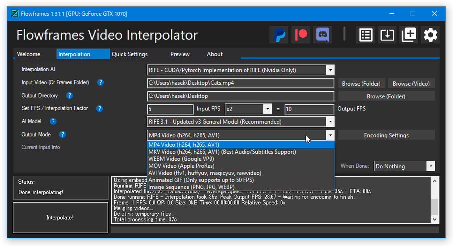
Task: Open the Preview tab
Action: click(180, 54)
